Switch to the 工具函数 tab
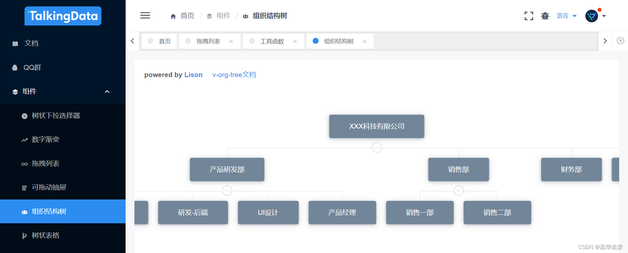This screenshot has height=253, width=628. pyautogui.click(x=273, y=41)
